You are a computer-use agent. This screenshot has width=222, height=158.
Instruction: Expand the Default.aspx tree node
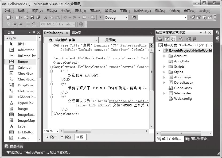[x=164, y=83]
